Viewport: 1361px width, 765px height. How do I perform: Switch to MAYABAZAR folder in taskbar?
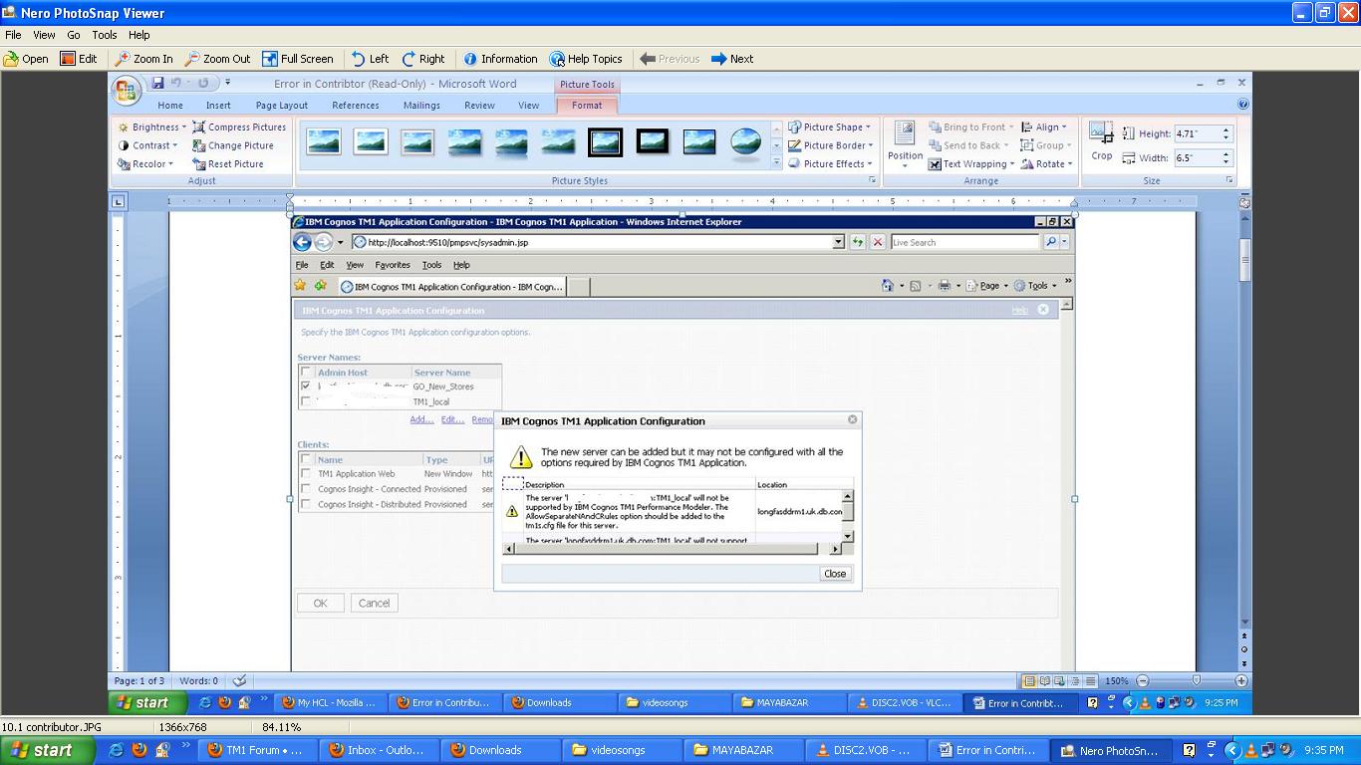(743, 750)
